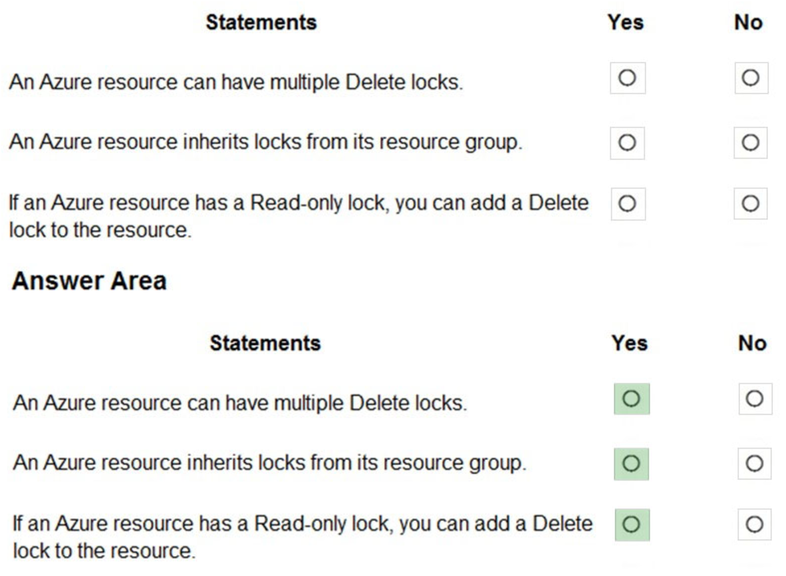786x576 pixels.
Task: Pick Yes for Read-only lock statement in upper question
Action: 627,204
